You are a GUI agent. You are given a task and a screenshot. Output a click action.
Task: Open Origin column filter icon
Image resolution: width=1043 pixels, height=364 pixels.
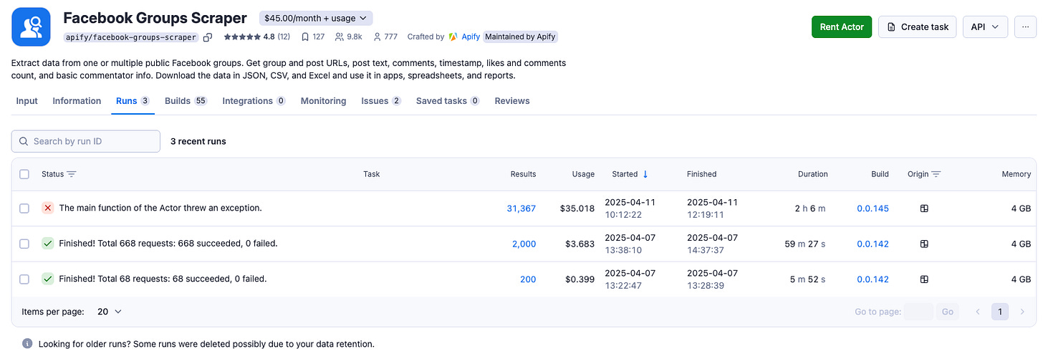[x=936, y=174]
